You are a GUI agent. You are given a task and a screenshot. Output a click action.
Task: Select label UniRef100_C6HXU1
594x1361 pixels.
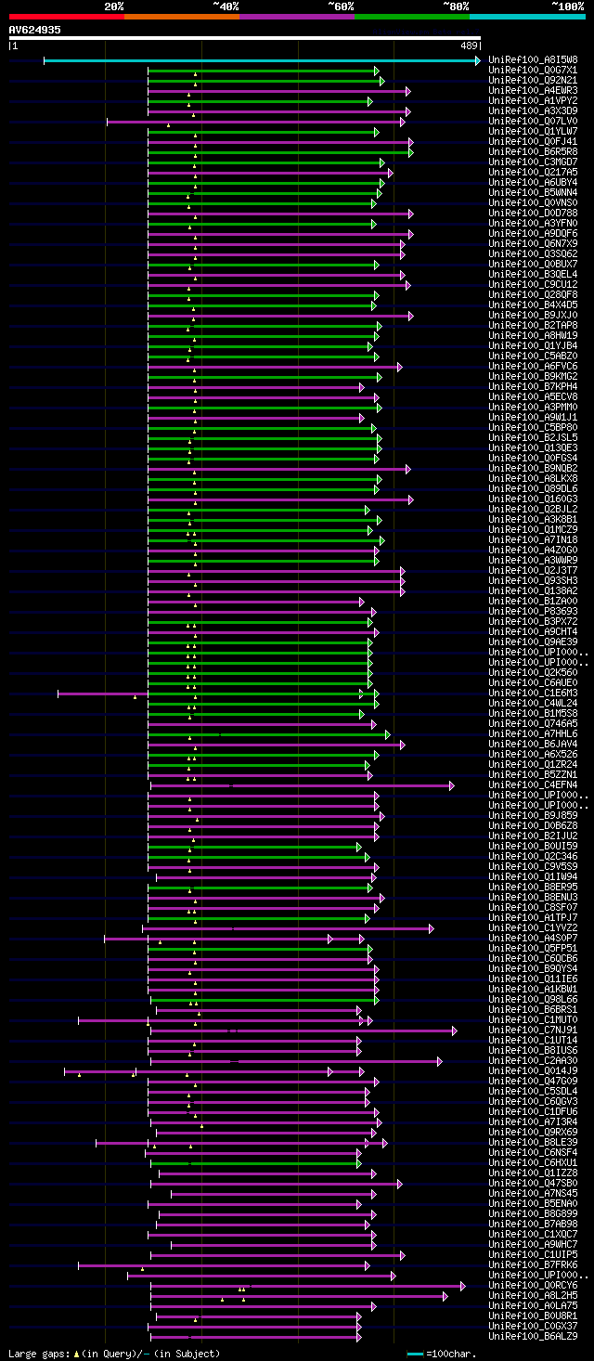(533, 1163)
